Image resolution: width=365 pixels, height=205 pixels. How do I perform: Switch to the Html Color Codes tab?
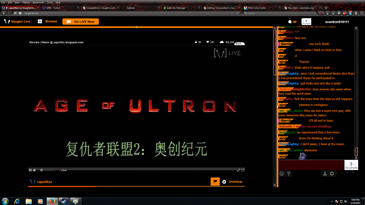262,8
